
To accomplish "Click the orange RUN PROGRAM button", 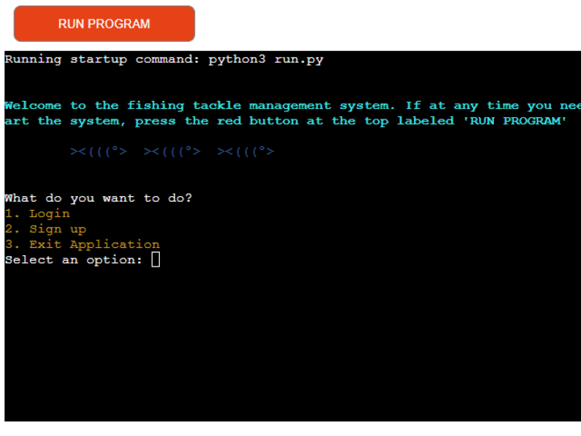I will 104,23.
